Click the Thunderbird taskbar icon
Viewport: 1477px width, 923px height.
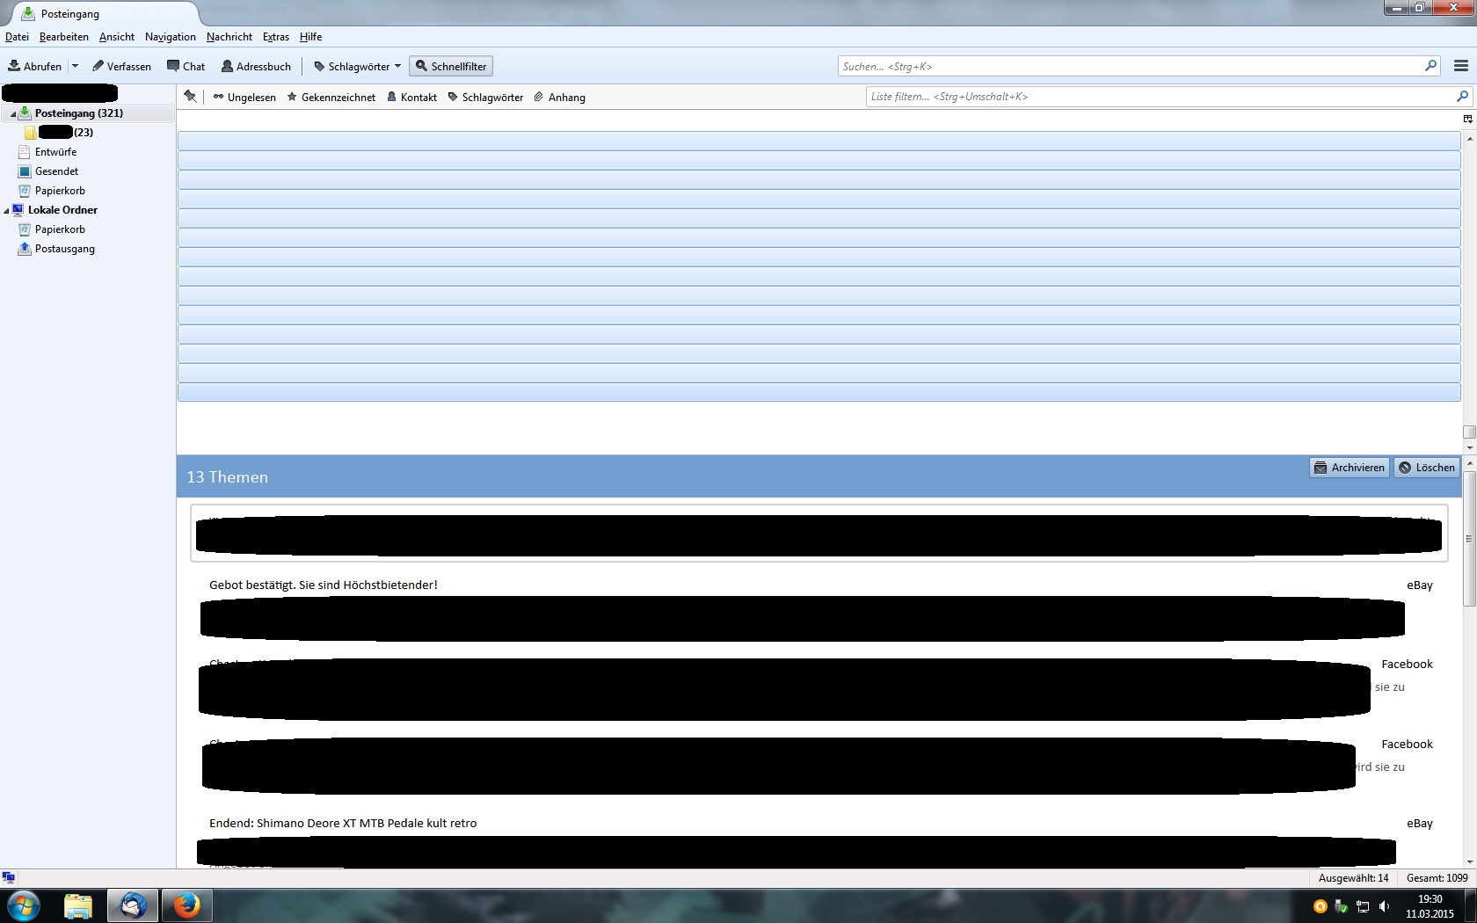[133, 905]
